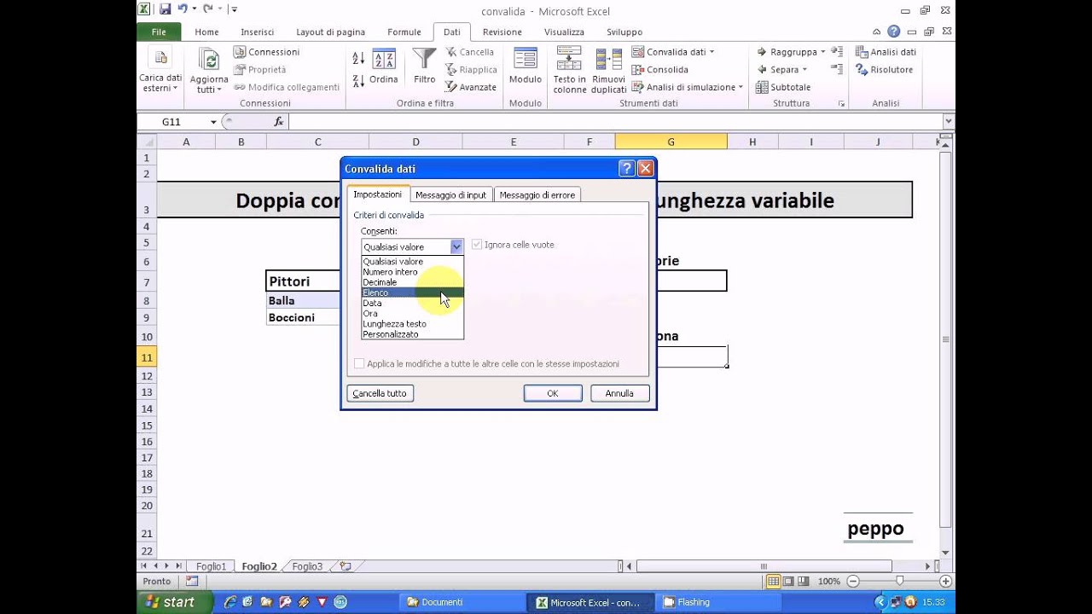Screen dimensions: 1092x614
Task: Expand the Raggruppa dropdown
Action: [823, 52]
